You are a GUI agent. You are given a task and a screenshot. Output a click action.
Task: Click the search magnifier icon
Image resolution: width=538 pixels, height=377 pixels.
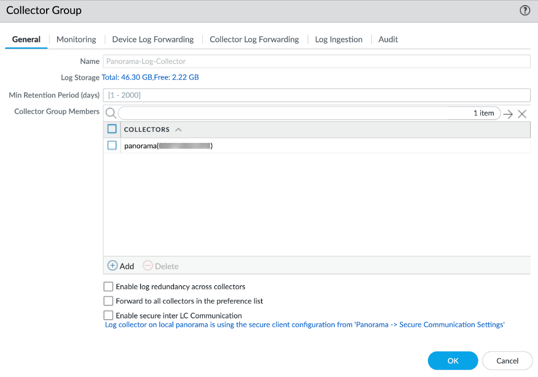coord(111,113)
